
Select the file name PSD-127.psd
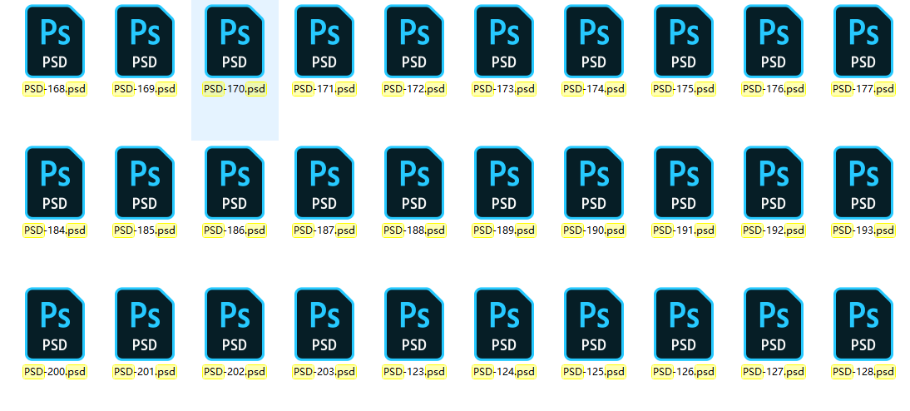774,372
